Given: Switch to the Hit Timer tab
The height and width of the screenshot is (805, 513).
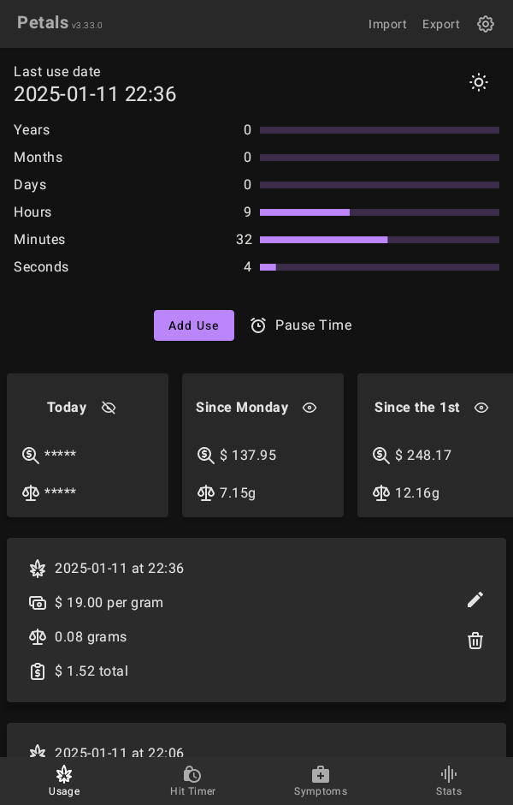Looking at the screenshot, I should [192, 780].
